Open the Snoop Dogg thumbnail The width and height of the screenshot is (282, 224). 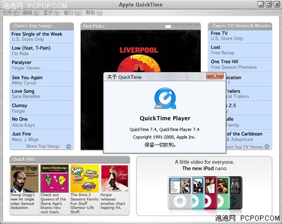point(24,178)
